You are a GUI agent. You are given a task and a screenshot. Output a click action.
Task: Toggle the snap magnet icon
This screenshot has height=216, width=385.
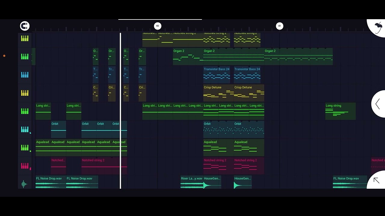pos(25,26)
